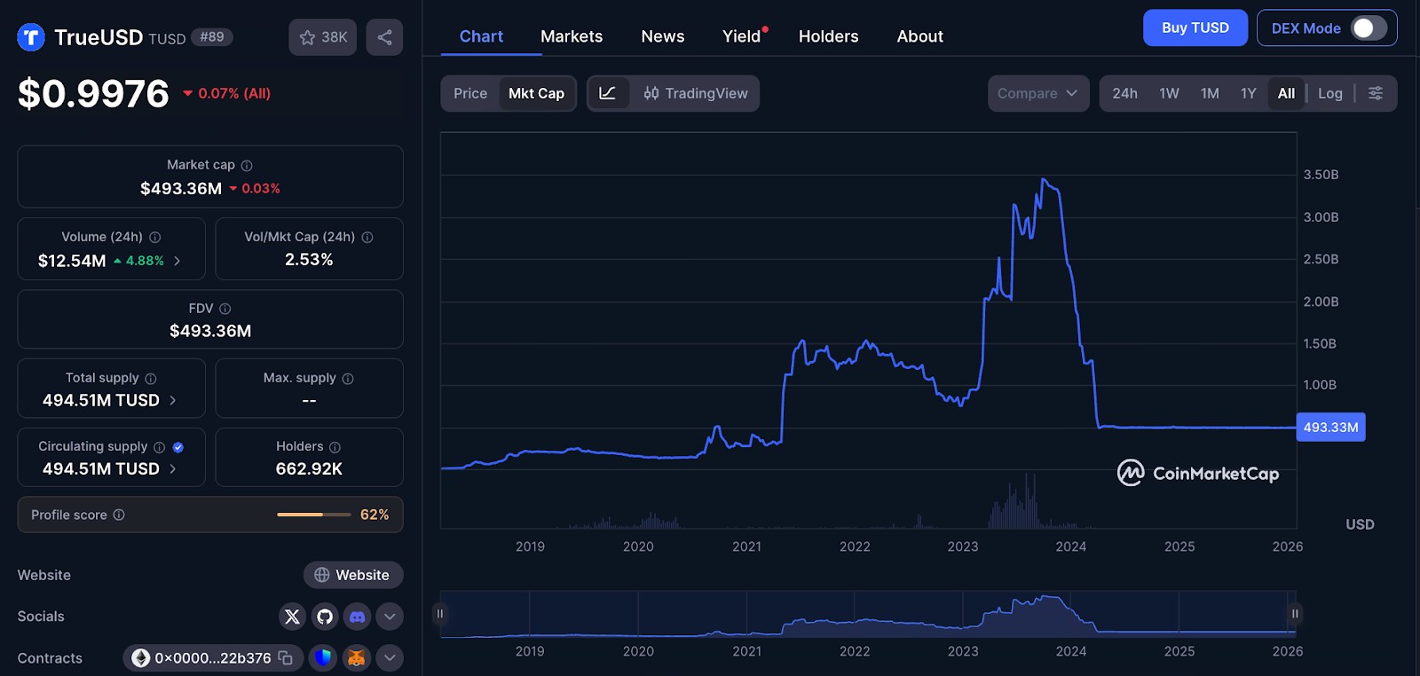Click the FDV info icon
1420x676 pixels.
pos(225,309)
